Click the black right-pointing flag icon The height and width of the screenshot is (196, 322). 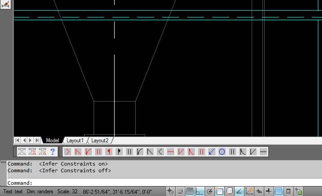[119, 152]
